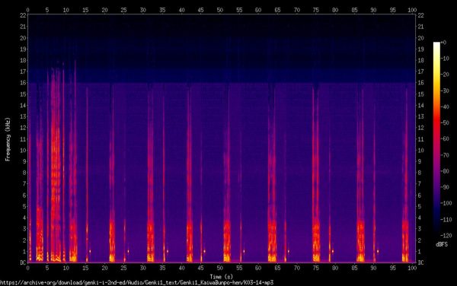The height and width of the screenshot is (286, 457).
Task: Click the '-40' colorbar tick label
Action: click(445, 106)
